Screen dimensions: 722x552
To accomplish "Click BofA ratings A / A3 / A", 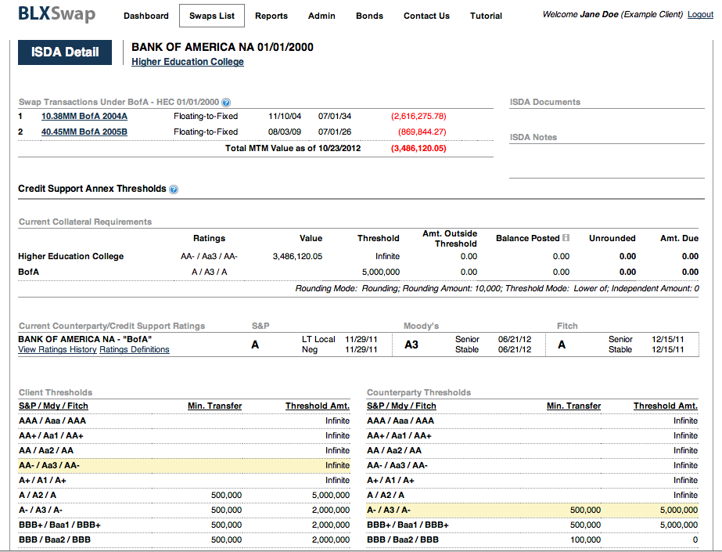I will pyautogui.click(x=210, y=272).
